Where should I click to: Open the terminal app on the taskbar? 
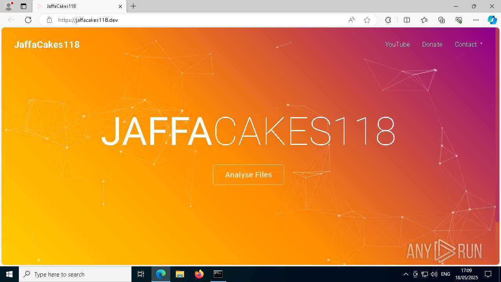[x=218, y=274]
